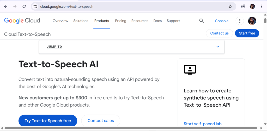Screen dimensions: 267x131
Task: Click the Contact us button
Action: click(219, 33)
